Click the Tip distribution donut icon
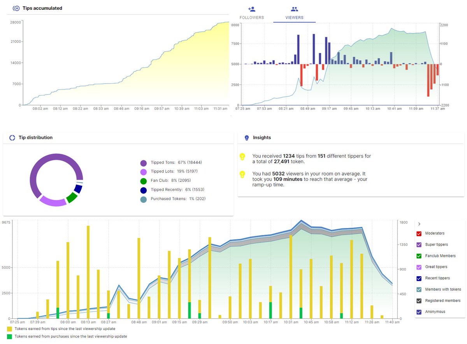Image resolution: width=467 pixels, height=344 pixels. point(12,138)
